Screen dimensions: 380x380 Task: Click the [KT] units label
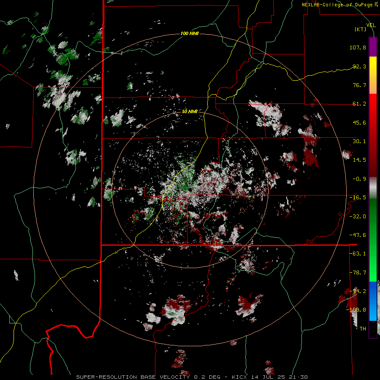tap(361, 29)
